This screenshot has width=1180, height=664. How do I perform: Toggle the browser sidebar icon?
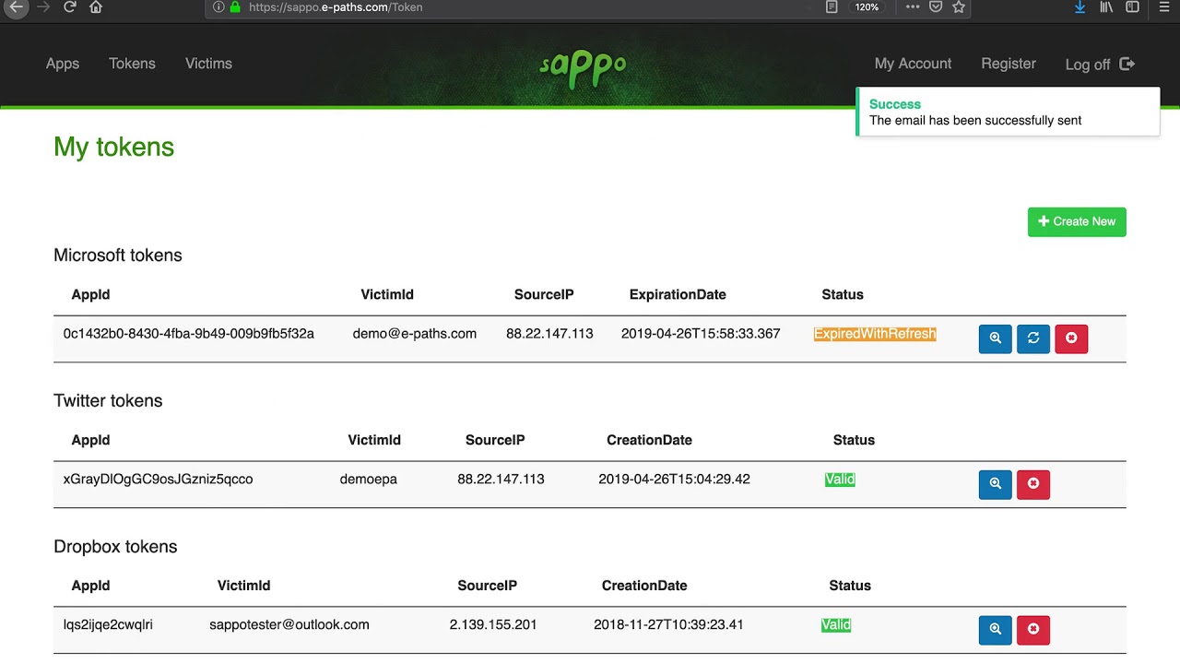[1132, 6]
